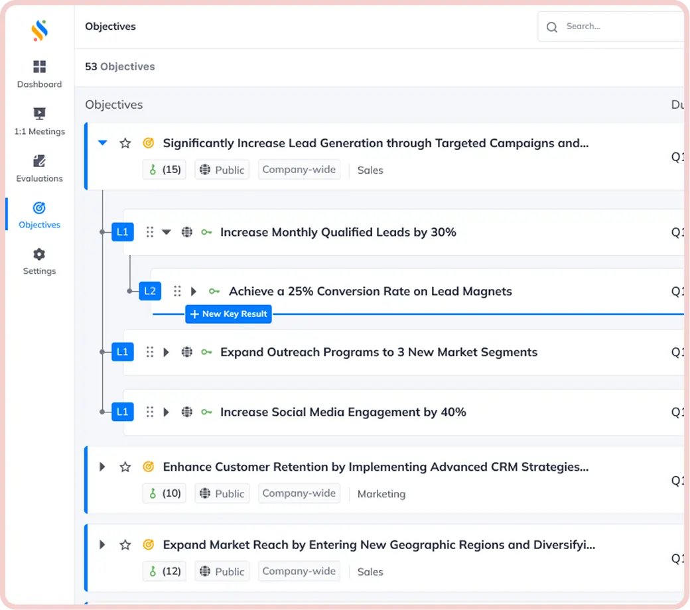Star the Enhance Customer Retention objective
Screen dimensions: 690x610
tap(125, 467)
